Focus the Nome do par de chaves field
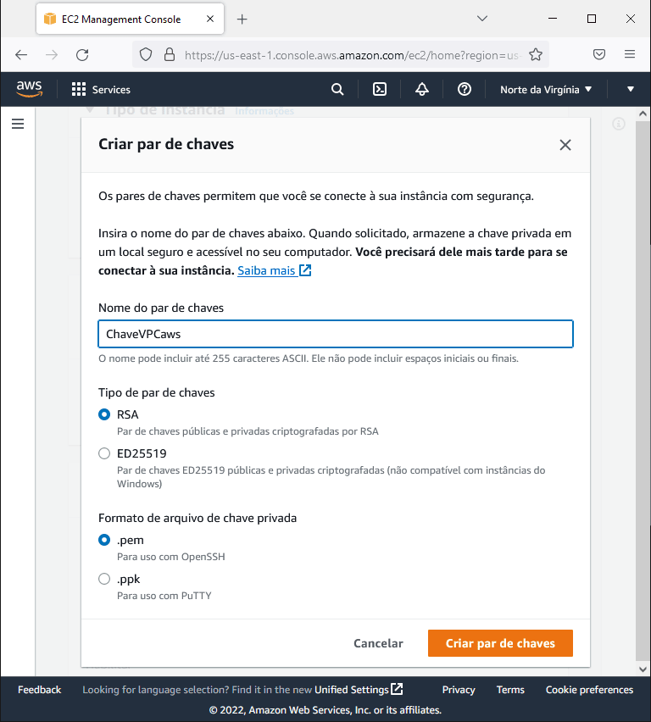651x722 pixels. 336,334
